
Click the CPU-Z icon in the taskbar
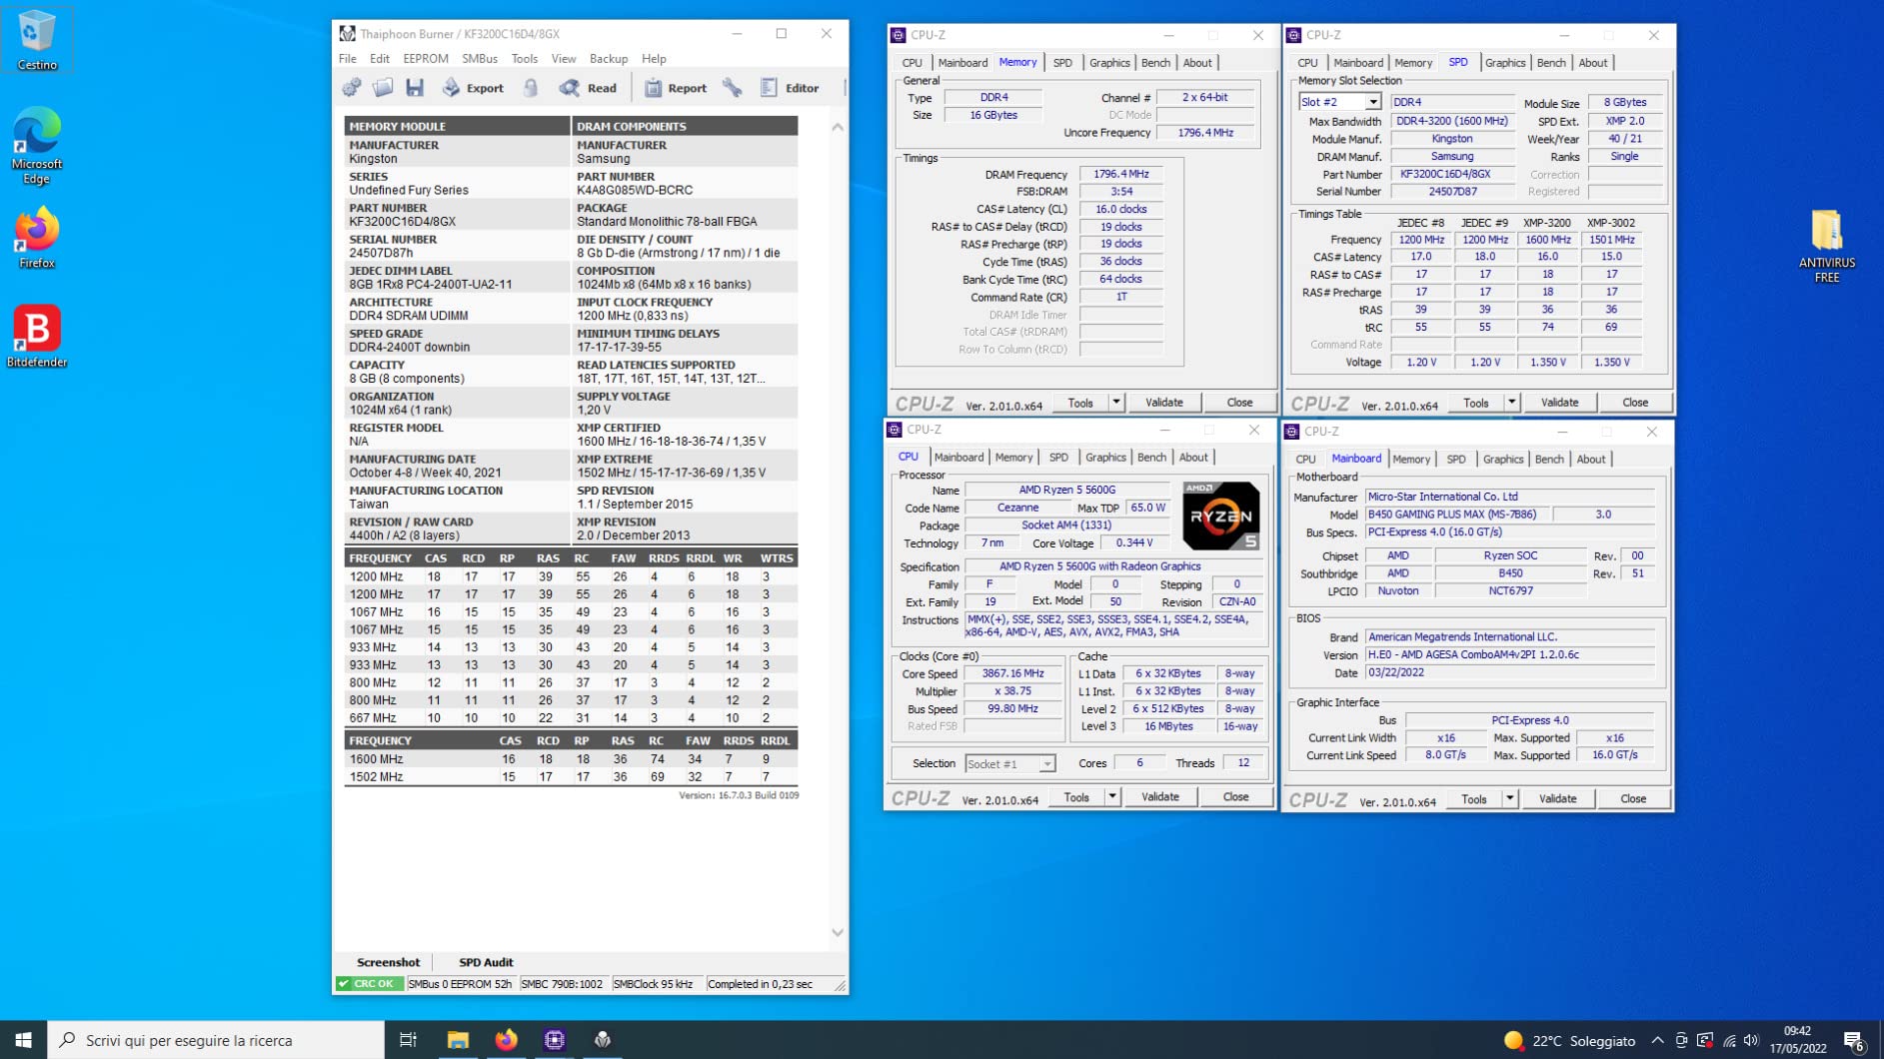click(554, 1040)
